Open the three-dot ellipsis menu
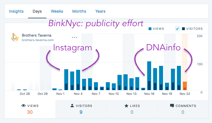 pos(74,37)
